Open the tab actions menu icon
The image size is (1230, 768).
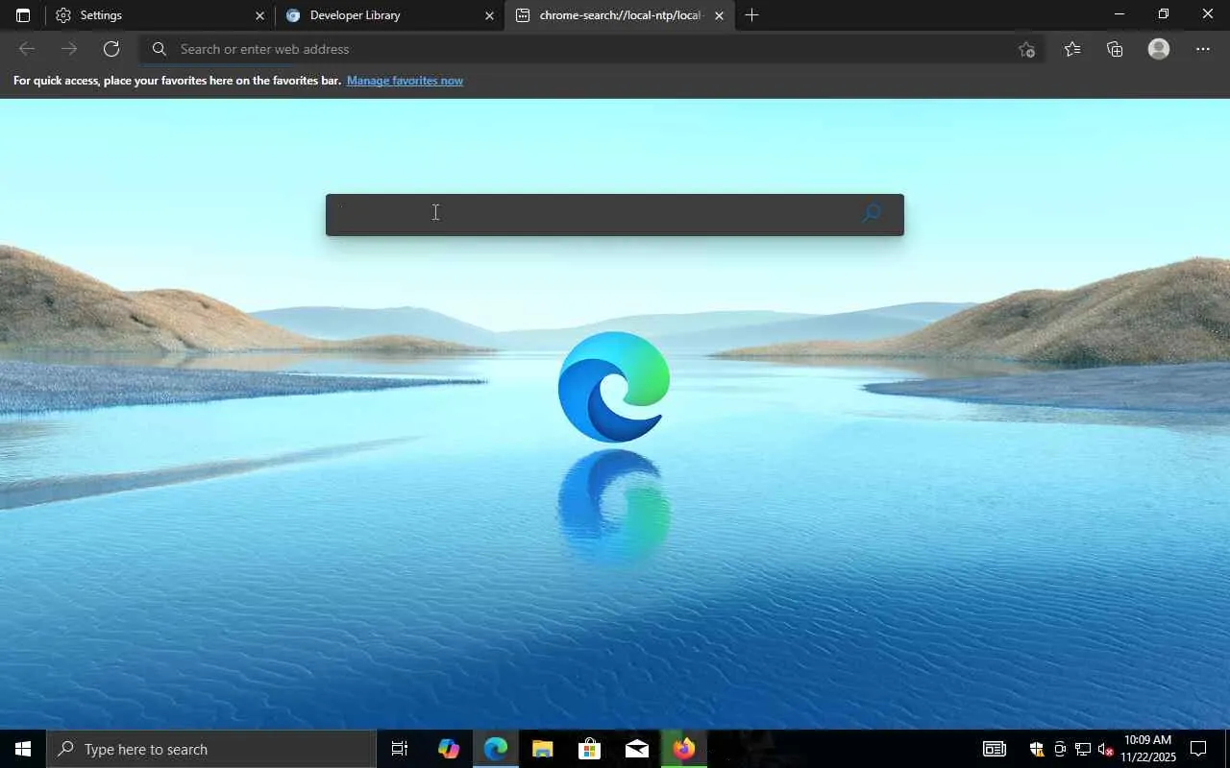(23, 15)
